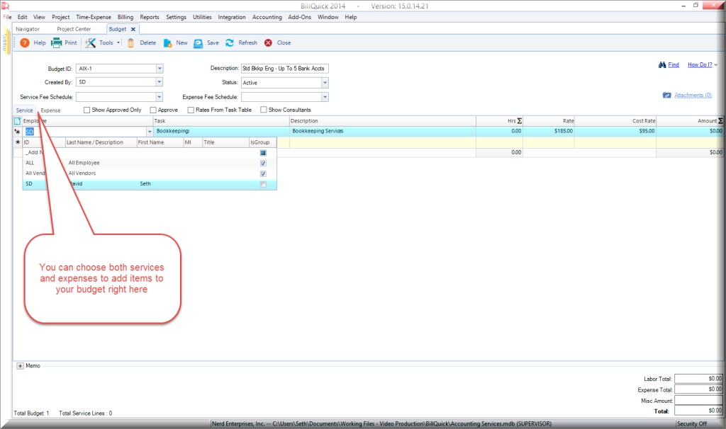Toggle IsGroup checkbox for All Vendors row
The image size is (726, 429).
click(x=263, y=174)
